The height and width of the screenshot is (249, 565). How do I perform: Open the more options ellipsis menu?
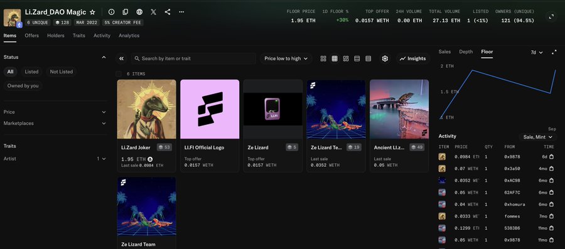tap(181, 12)
